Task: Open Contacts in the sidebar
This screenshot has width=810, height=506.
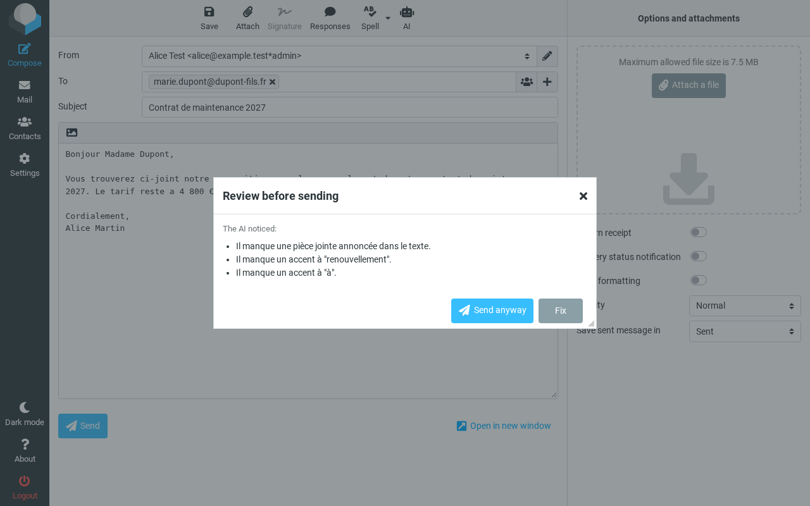Action: point(25,128)
